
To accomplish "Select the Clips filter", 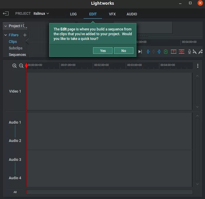I will (x=13, y=42).
